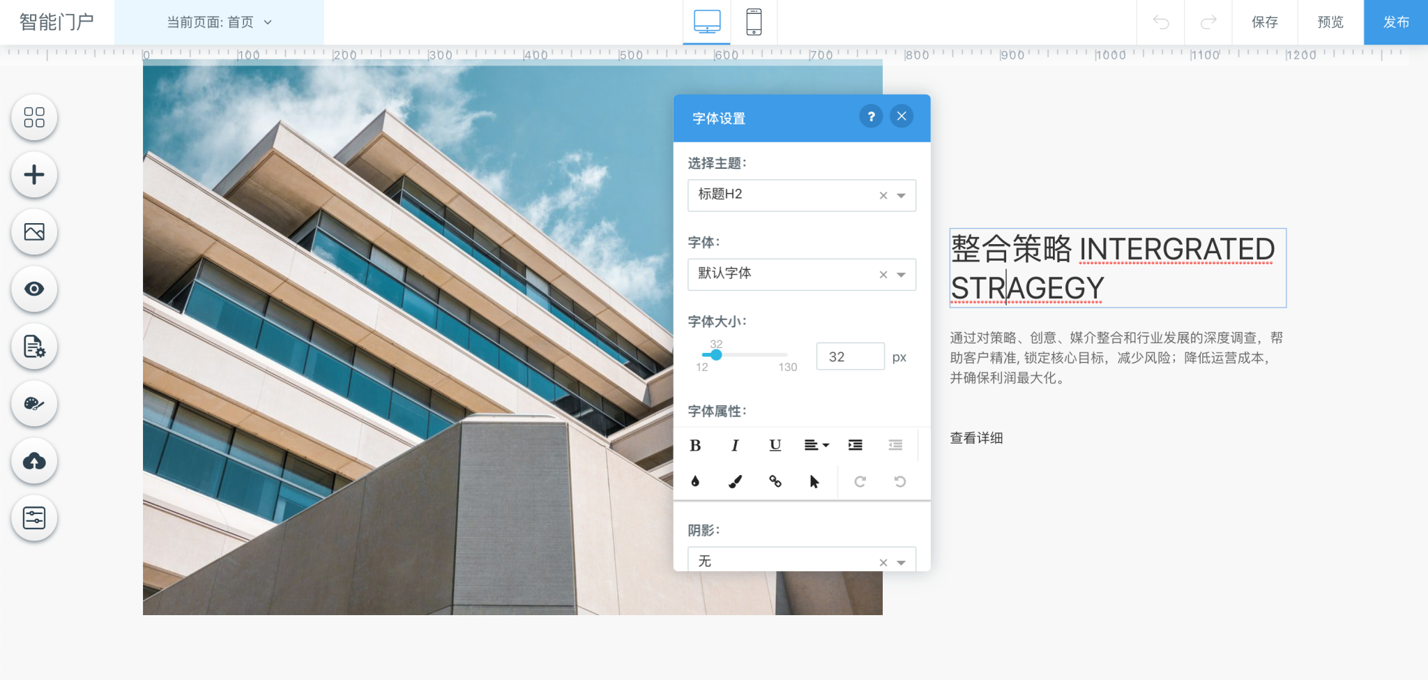Switch to mobile device view
Viewport: 1428px width, 680px height.
(754, 22)
